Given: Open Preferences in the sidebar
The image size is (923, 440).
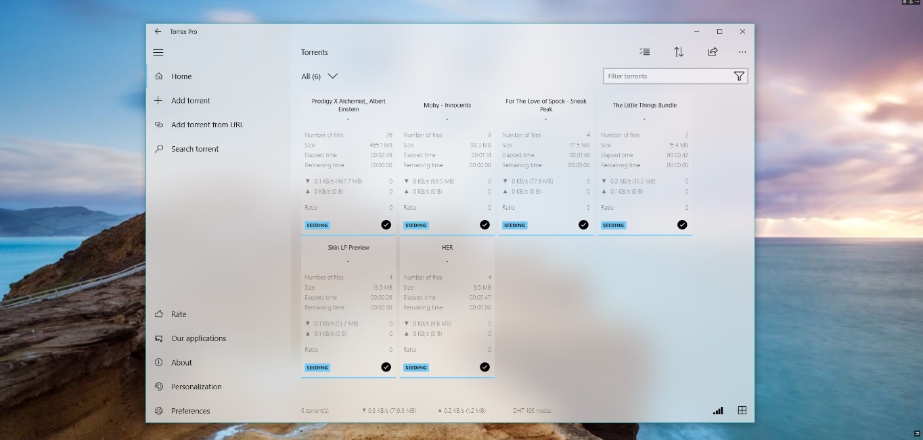Looking at the screenshot, I should [x=190, y=411].
